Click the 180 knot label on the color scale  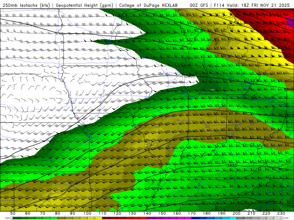click(x=207, y=213)
